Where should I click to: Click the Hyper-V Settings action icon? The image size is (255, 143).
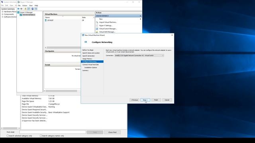[97, 25]
